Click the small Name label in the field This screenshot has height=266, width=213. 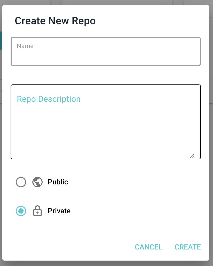tap(25, 46)
